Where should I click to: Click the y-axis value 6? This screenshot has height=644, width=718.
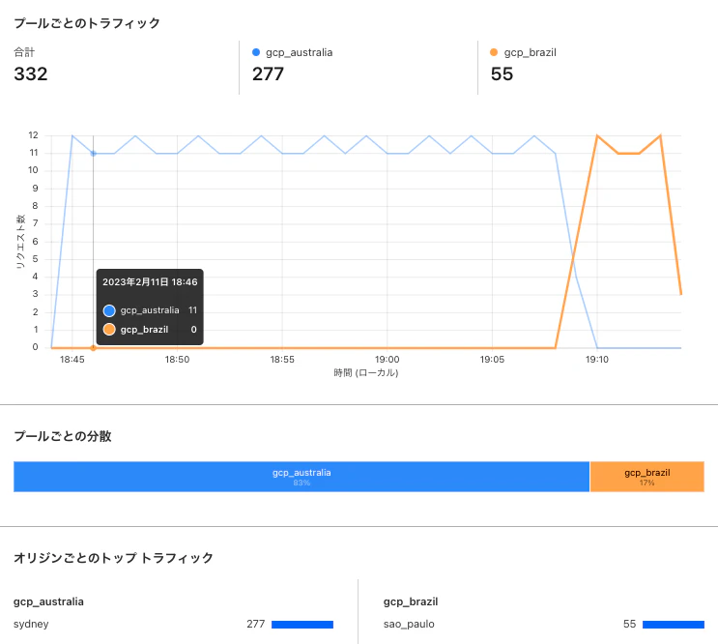35,242
